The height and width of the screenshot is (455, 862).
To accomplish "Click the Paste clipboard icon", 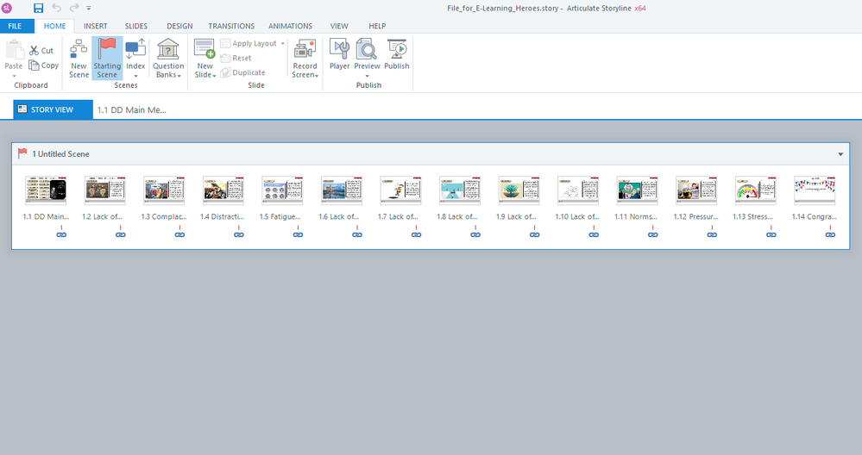I will click(x=15, y=49).
